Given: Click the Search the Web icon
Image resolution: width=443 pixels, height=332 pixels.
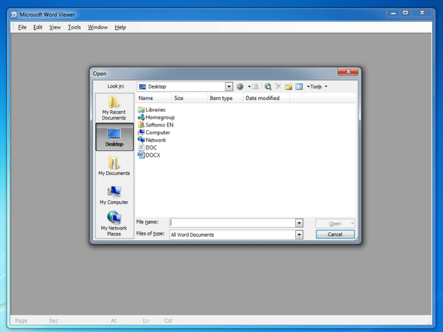Looking at the screenshot, I should click(x=268, y=87).
